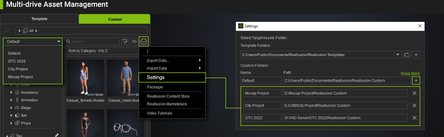
Task: Select the Casual_female.iAvatar thumbnail
Action: pos(85,78)
